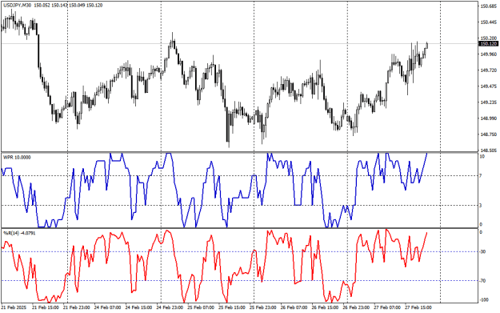Click the 25 Feb 15:00 time label
Viewport: 500px width, 313px height.
coord(232,307)
